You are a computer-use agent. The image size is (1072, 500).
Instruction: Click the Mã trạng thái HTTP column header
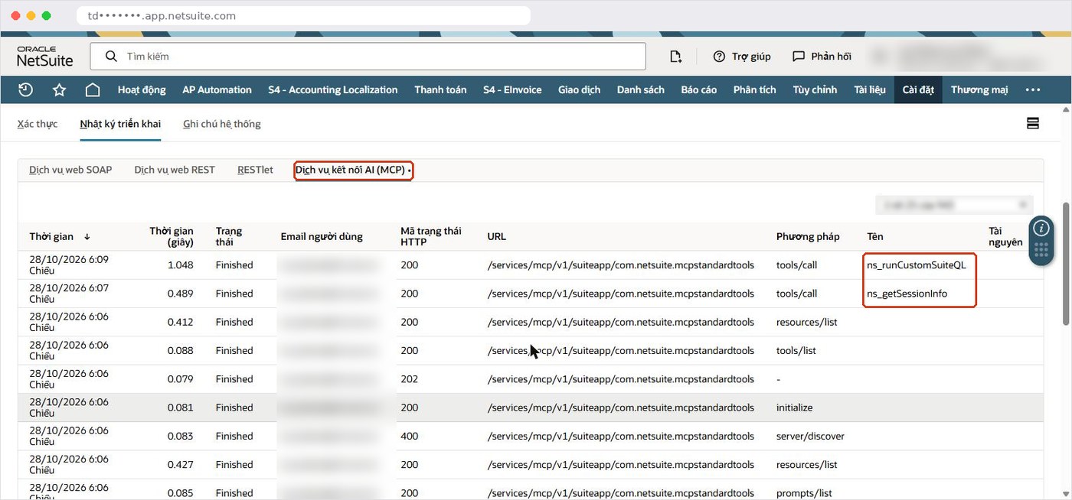tap(431, 236)
